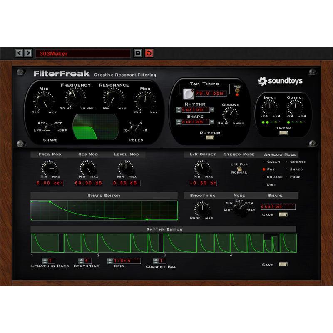333x333 pixels.
Task: Select Dirt analog mode
Action: click(x=269, y=185)
